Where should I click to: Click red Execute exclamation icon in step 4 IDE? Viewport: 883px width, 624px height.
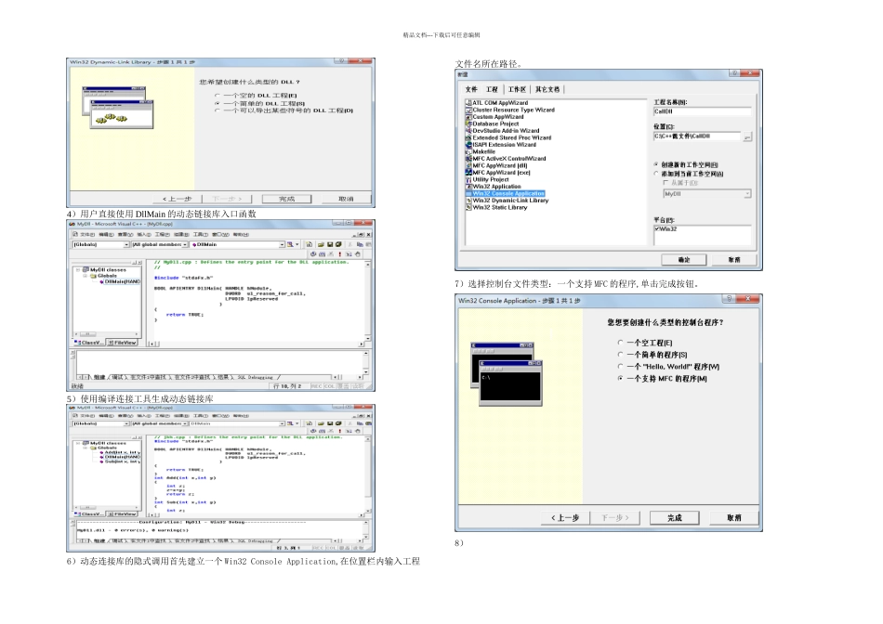pyautogui.click(x=340, y=253)
